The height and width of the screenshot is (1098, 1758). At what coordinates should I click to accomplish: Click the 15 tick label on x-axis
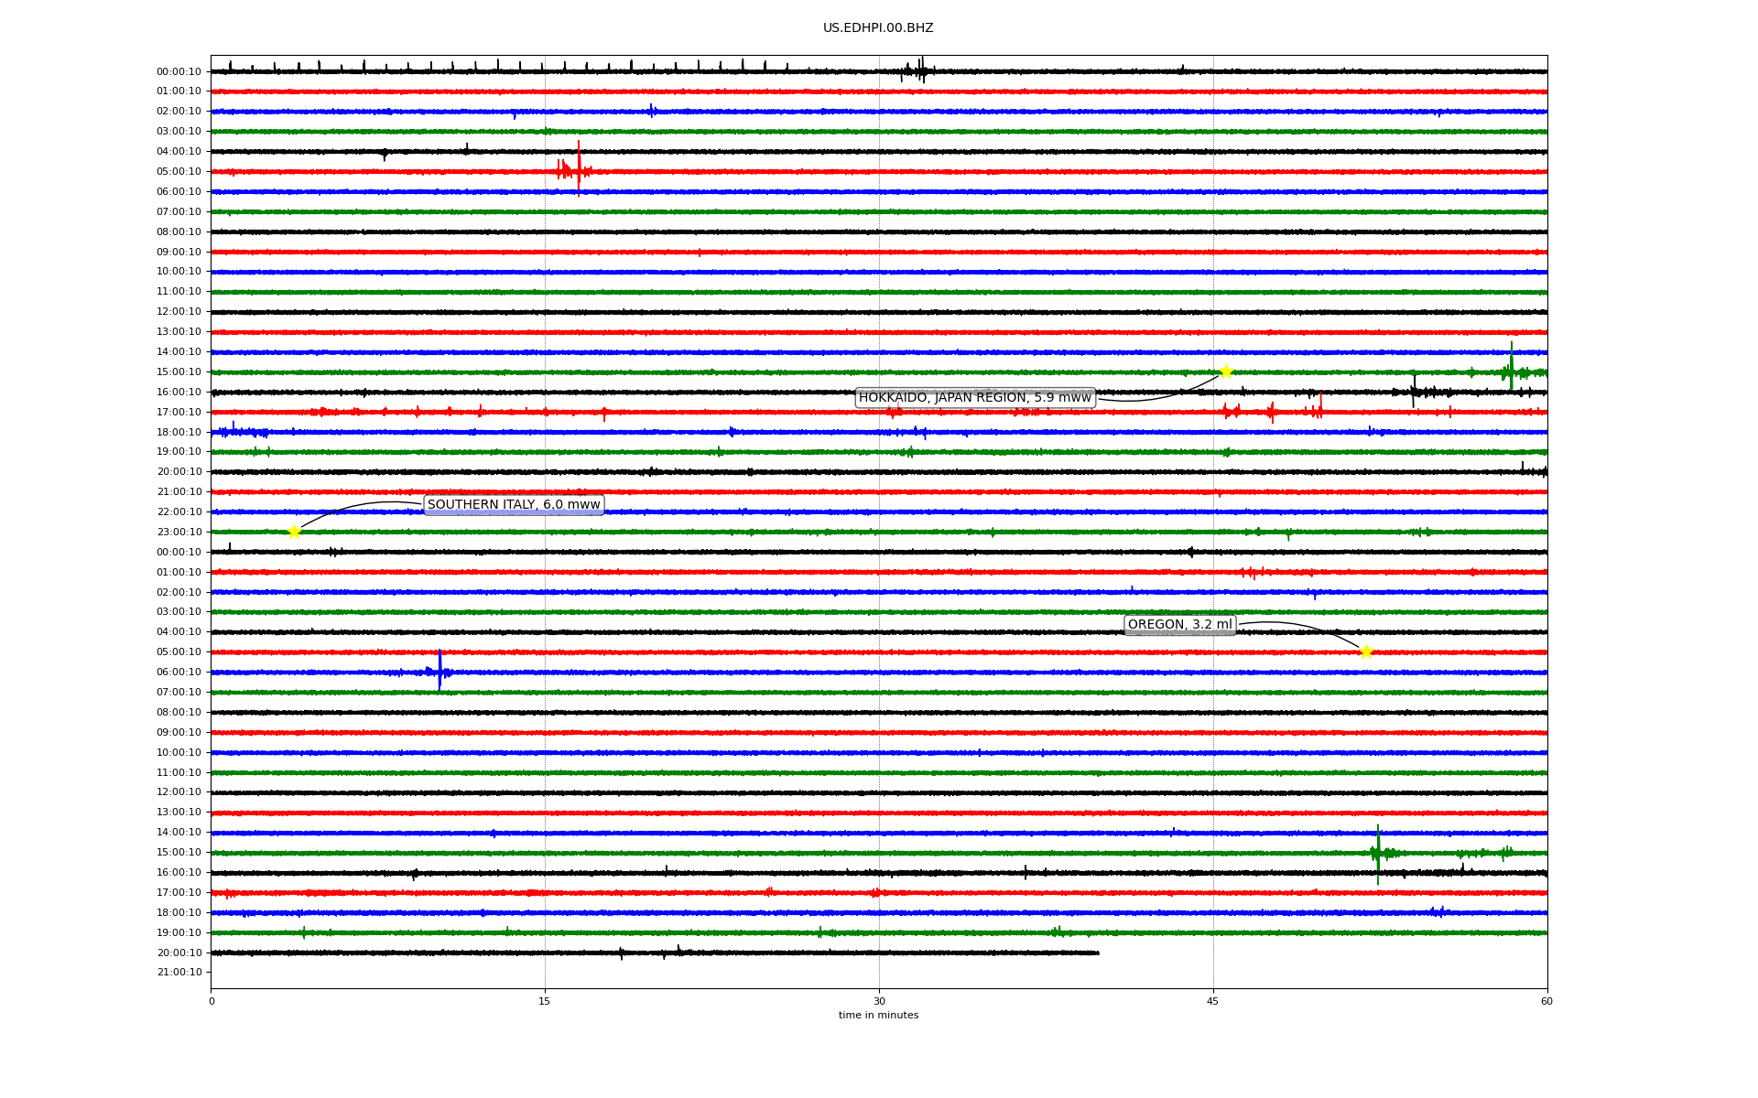point(545,1001)
